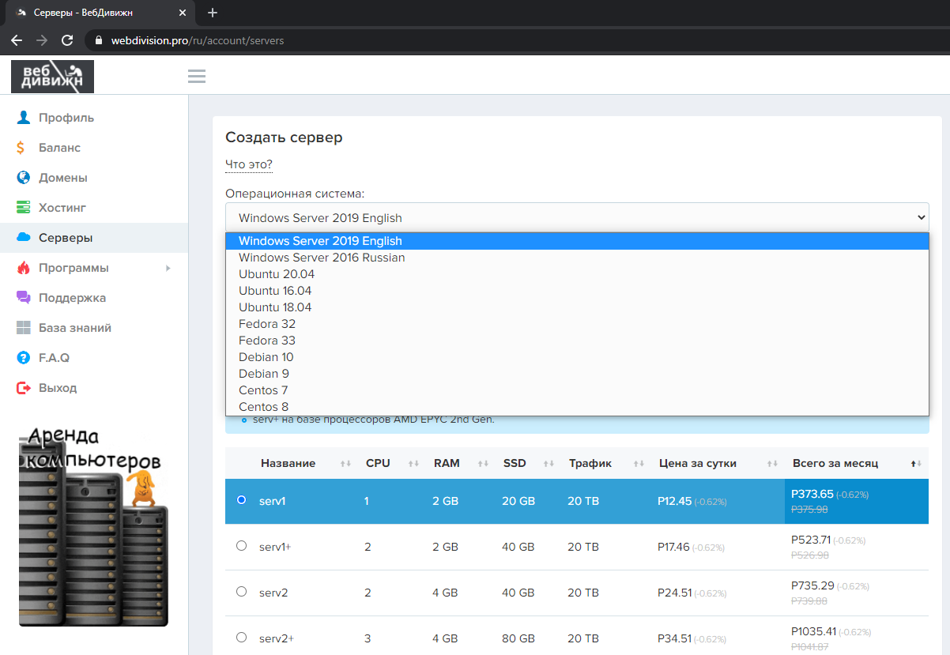Click the red logout icon
The image size is (950, 655).
[24, 388]
